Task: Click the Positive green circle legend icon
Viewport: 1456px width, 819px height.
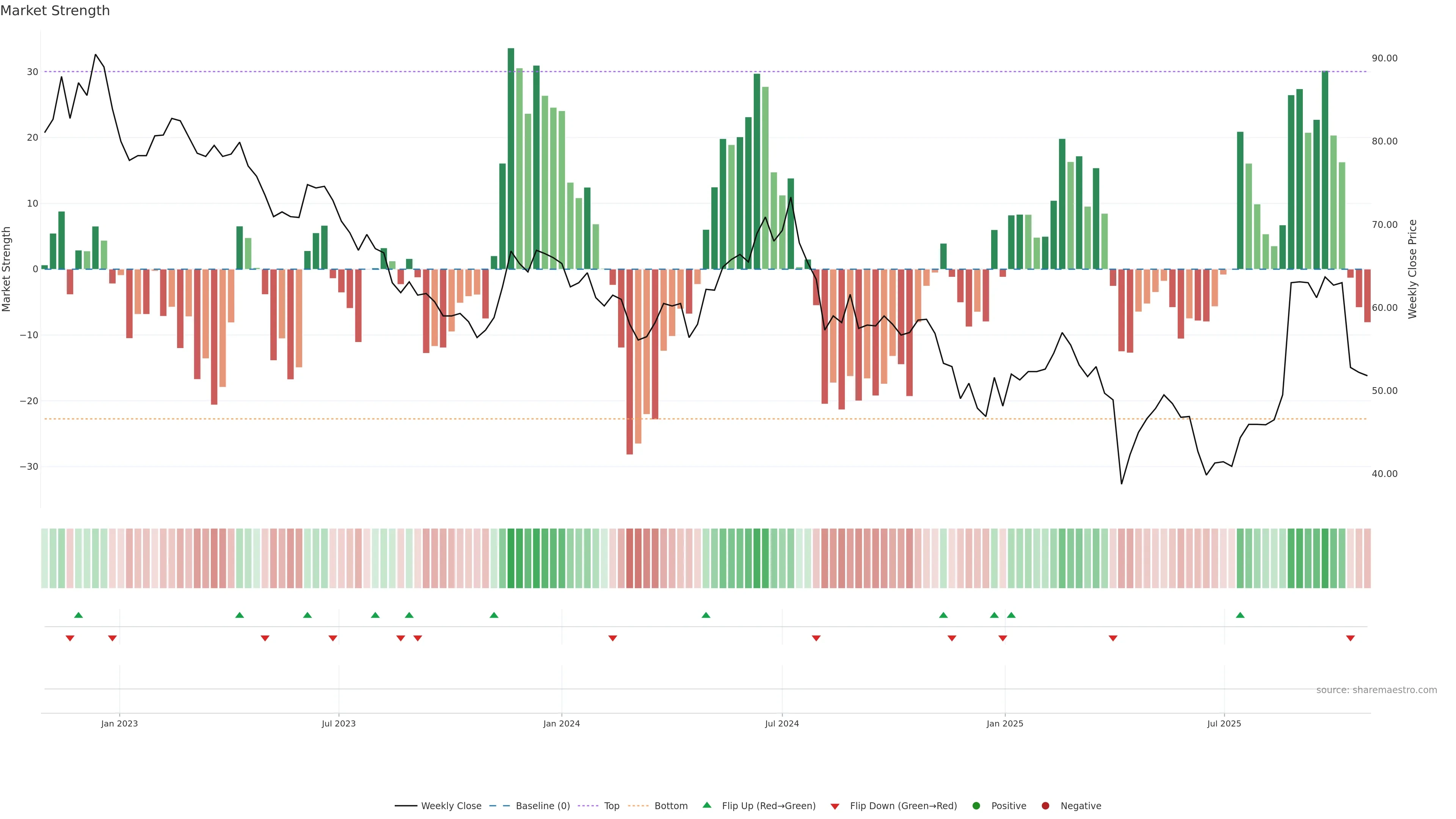Action: point(976,805)
